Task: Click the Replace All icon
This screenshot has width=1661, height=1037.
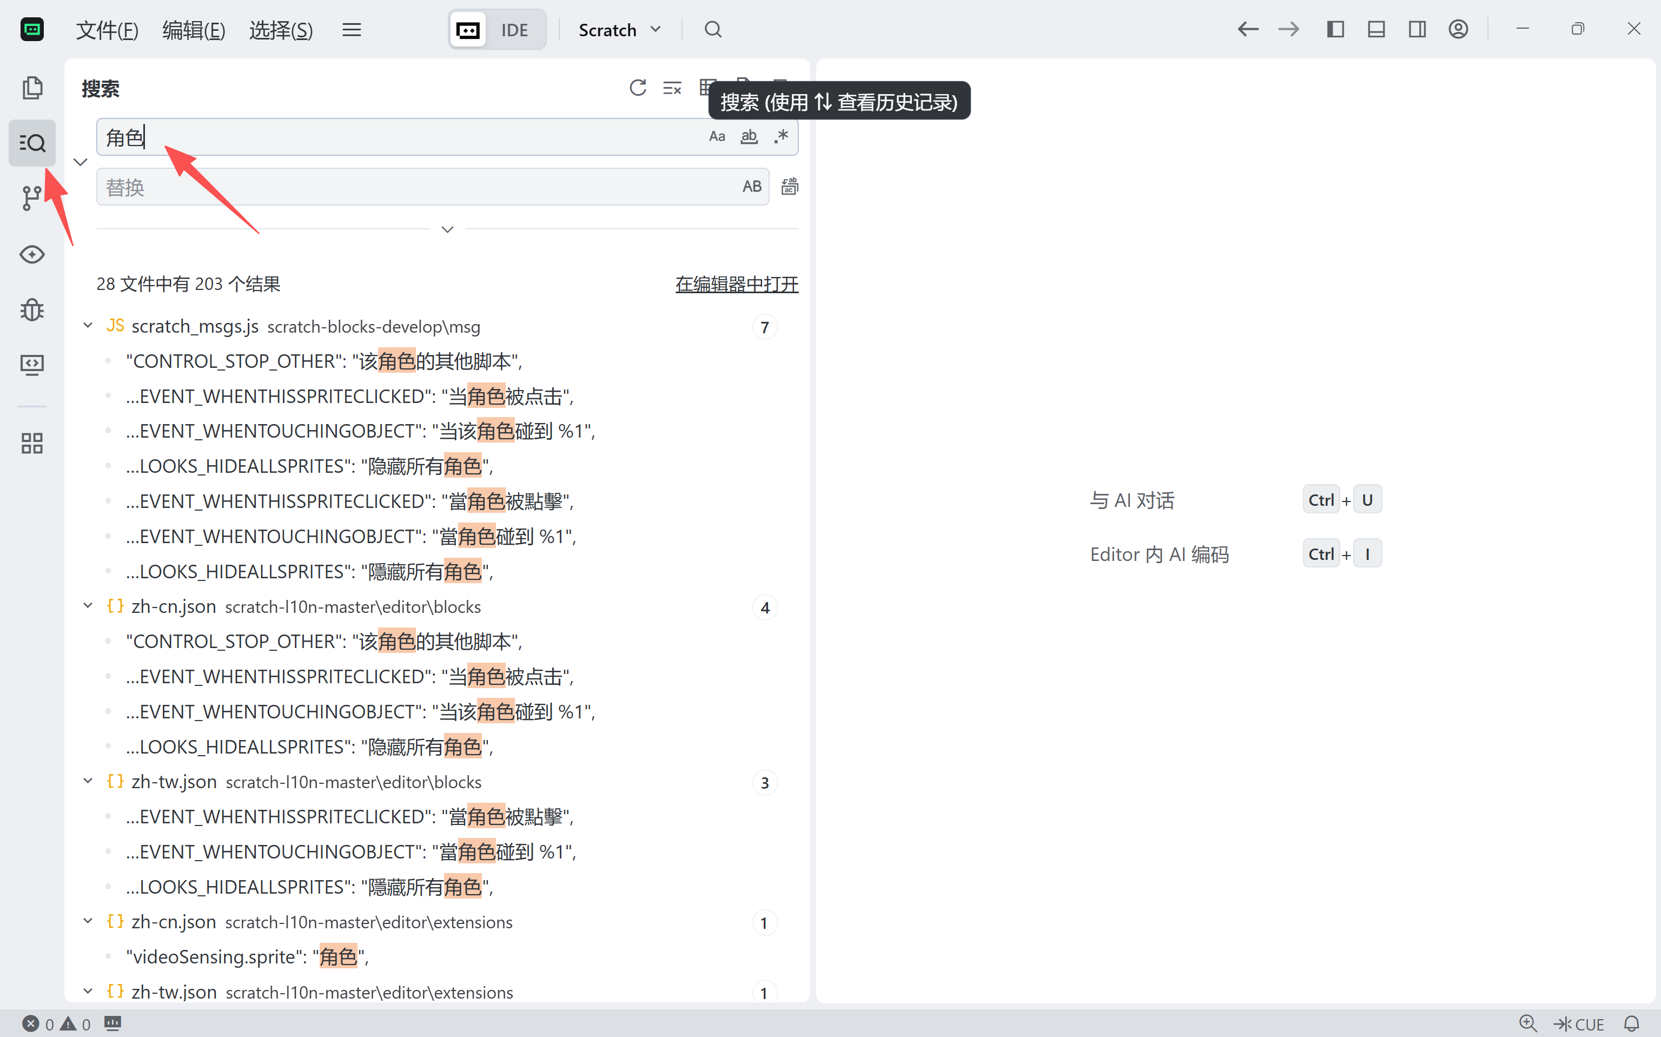Action: click(x=789, y=187)
